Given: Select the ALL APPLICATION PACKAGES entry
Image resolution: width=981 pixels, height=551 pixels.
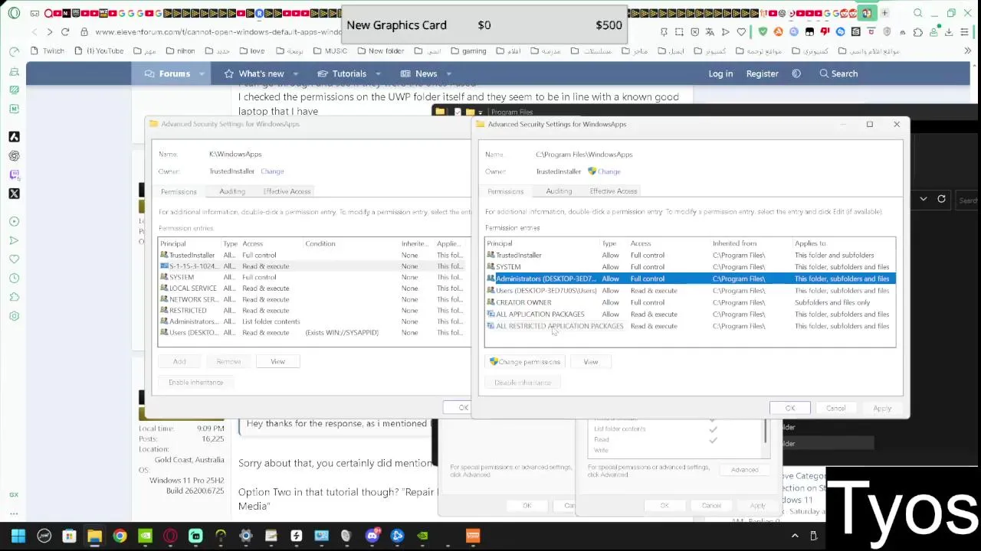Looking at the screenshot, I should (x=690, y=315).
